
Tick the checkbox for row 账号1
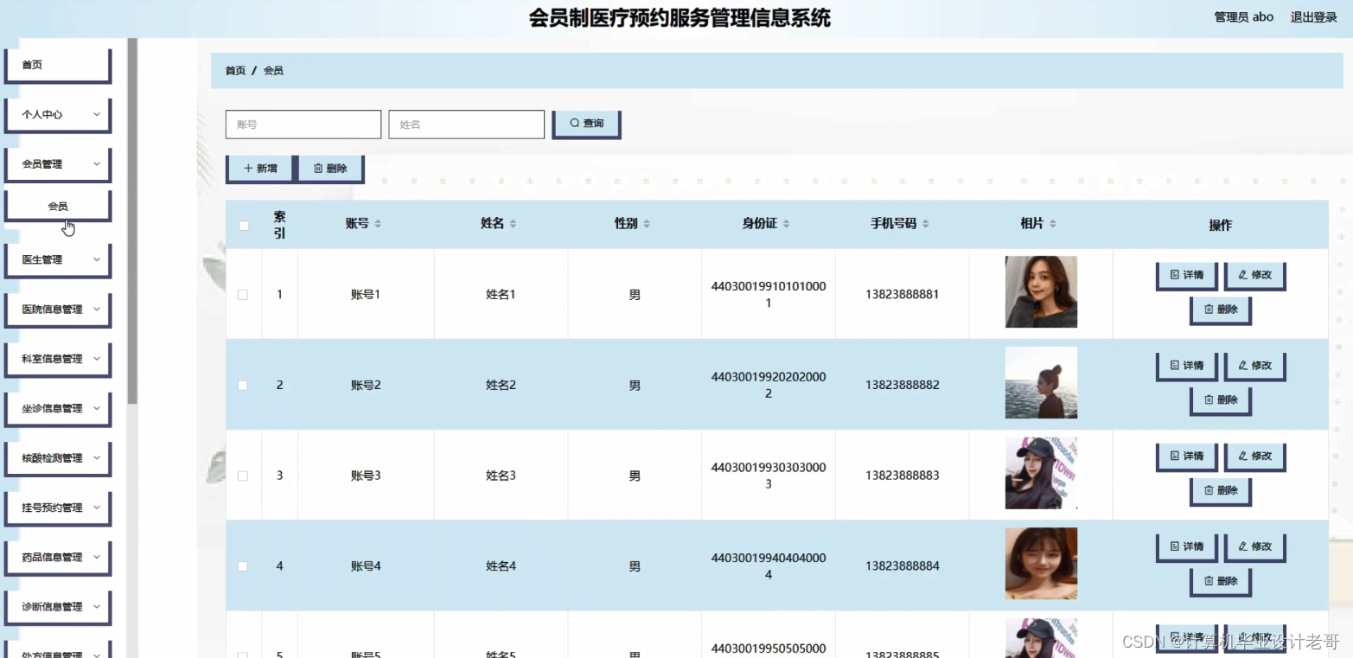243,295
